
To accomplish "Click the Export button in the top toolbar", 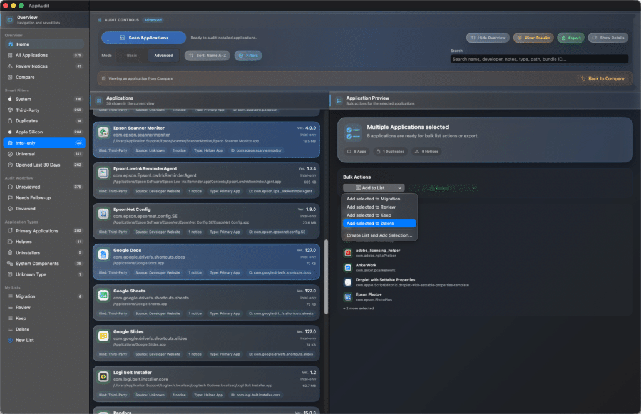I will [x=571, y=38].
